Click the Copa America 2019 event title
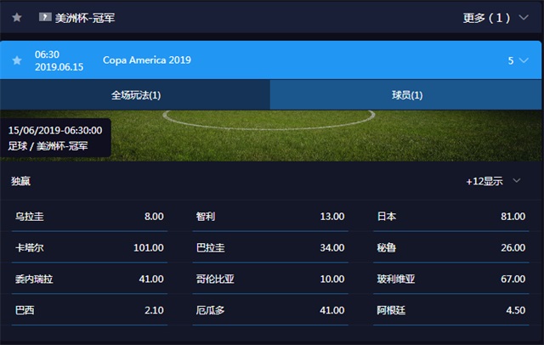Image resolution: width=544 pixels, height=345 pixels. pyautogui.click(x=147, y=60)
